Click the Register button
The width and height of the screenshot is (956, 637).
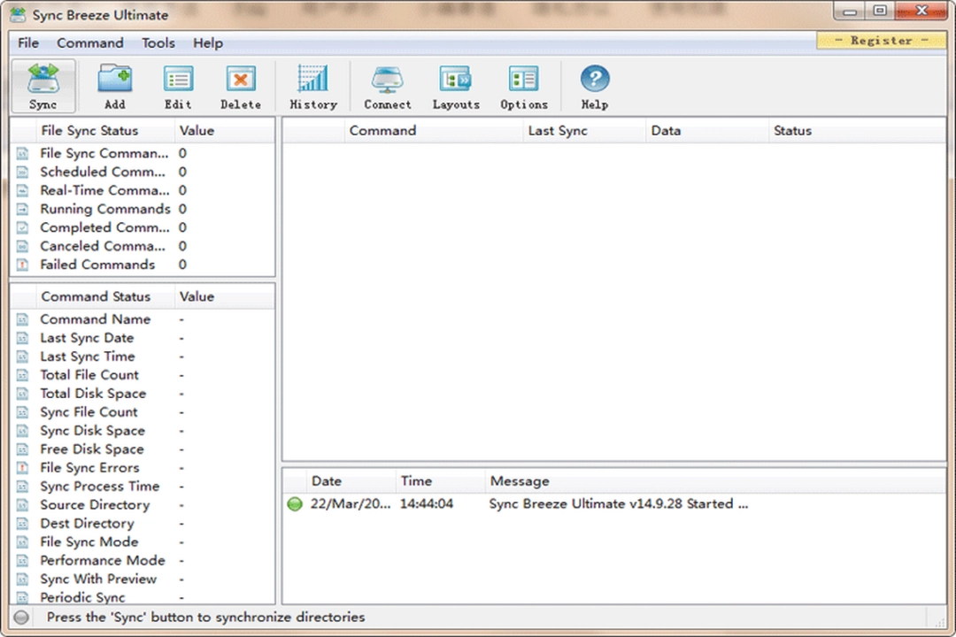pyautogui.click(x=881, y=40)
